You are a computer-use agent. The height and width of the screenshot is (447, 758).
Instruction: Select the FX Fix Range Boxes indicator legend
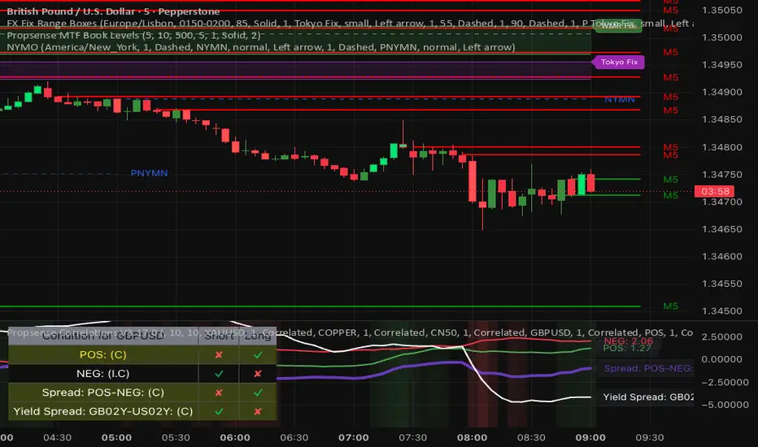pos(350,24)
